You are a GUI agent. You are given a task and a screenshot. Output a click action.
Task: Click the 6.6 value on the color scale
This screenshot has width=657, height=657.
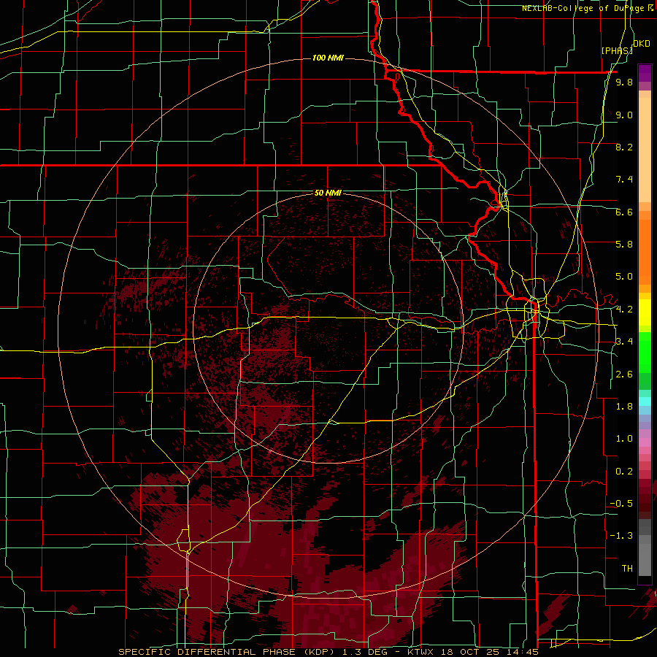pos(624,212)
